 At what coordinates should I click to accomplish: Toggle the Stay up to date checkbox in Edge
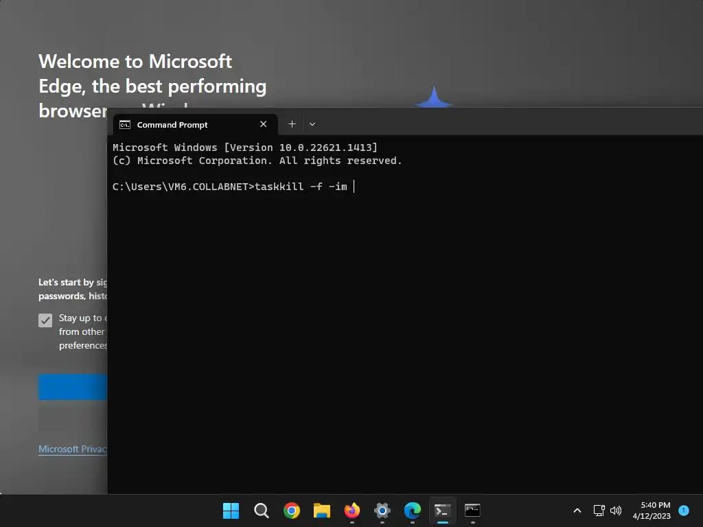[45, 320]
